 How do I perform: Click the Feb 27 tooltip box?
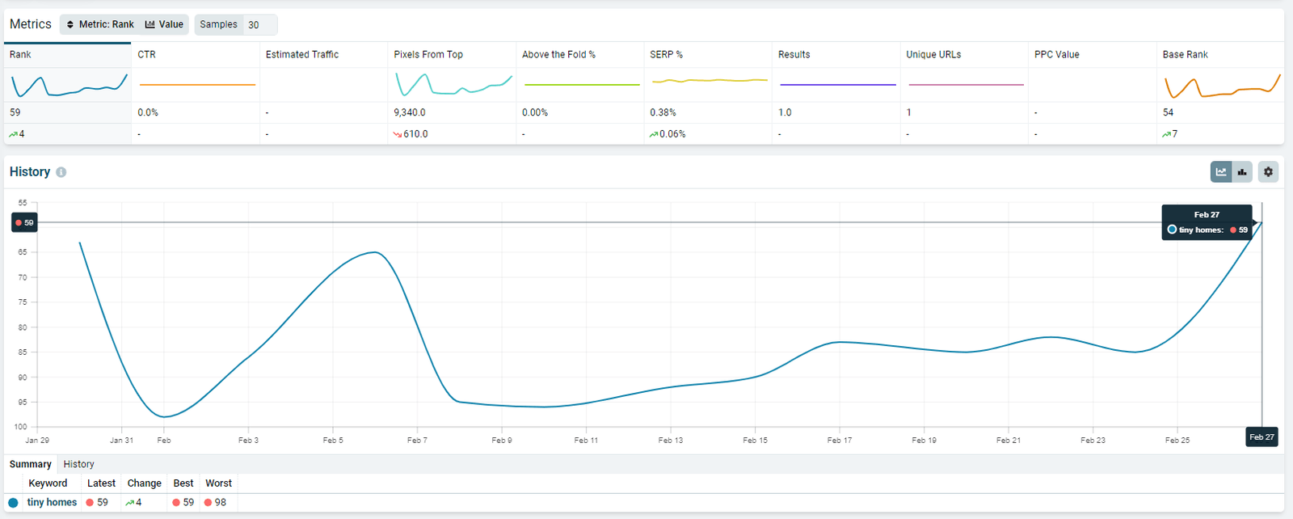tap(1207, 222)
